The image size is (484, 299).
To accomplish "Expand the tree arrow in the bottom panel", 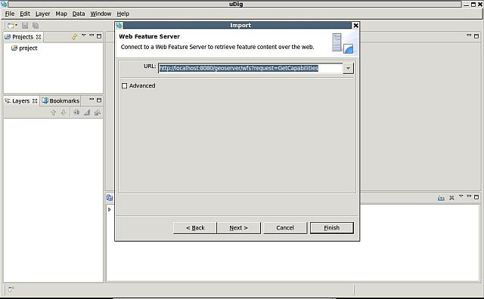I will (x=109, y=210).
